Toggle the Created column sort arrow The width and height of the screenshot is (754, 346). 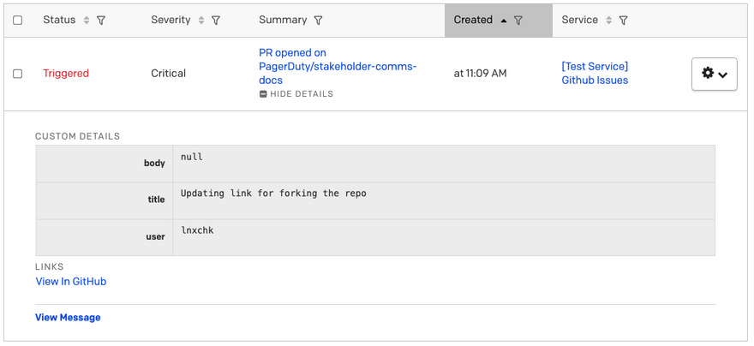click(x=504, y=21)
